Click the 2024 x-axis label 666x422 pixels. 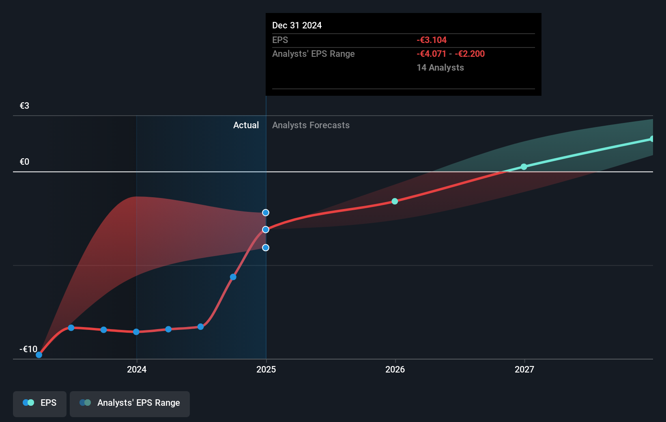[x=137, y=369]
